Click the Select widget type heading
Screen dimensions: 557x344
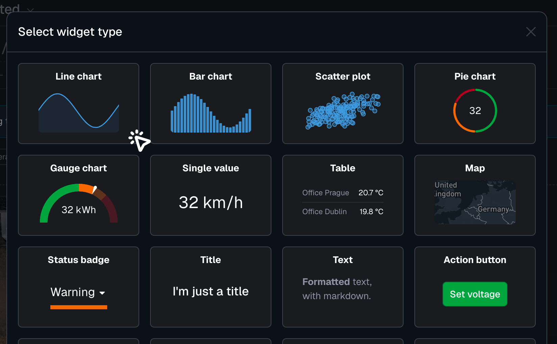(70, 32)
